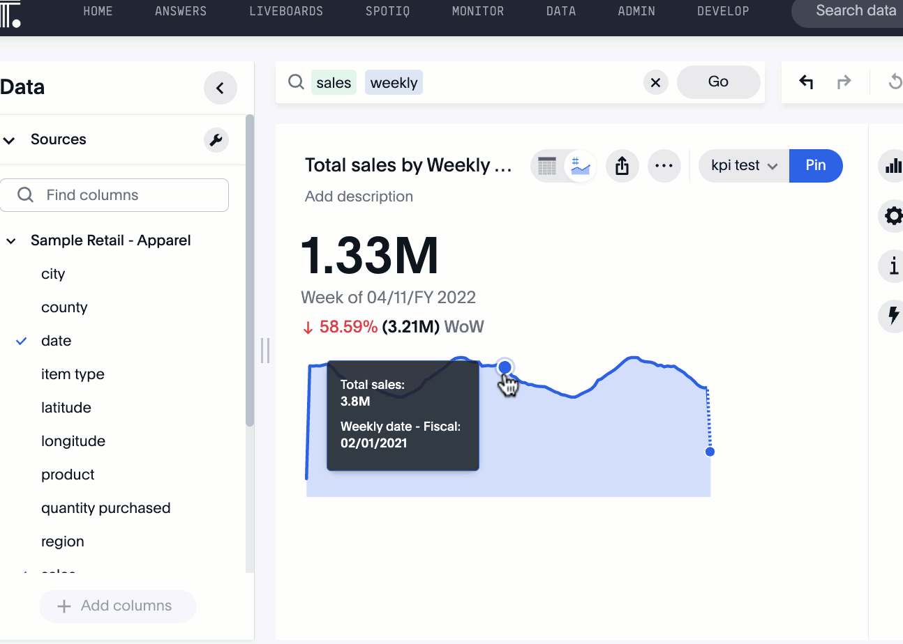This screenshot has height=644, width=903.
Task: Open Sources settings wrench icon
Action: tap(216, 140)
